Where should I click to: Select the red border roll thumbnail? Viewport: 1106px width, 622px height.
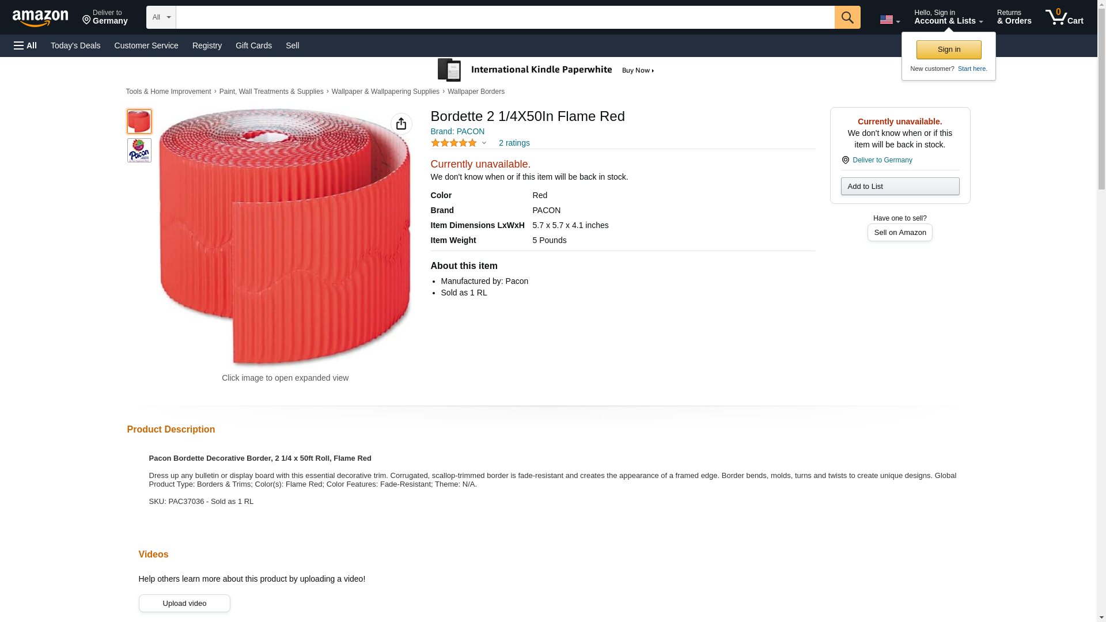point(139,122)
